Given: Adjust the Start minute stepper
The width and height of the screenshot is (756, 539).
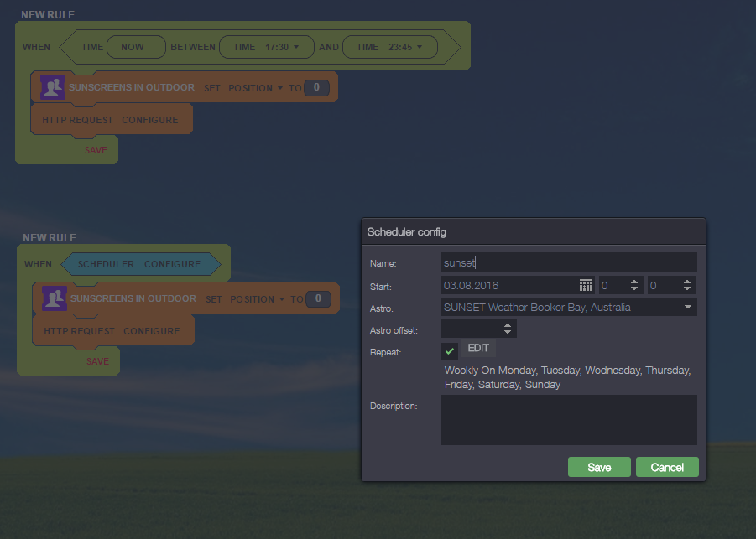Looking at the screenshot, I should point(687,285).
